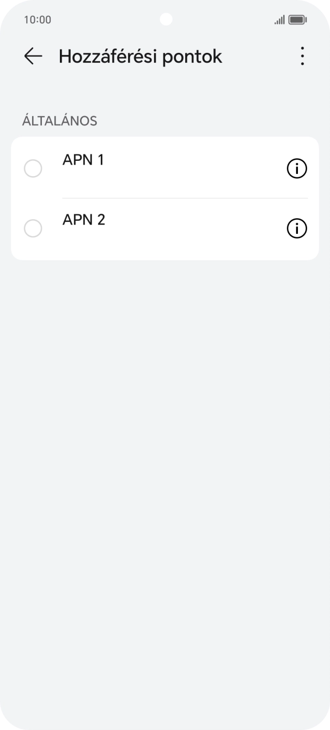Viewport: 330px width, 730px height.
Task: Tap the signal strength status icon
Action: pyautogui.click(x=279, y=20)
